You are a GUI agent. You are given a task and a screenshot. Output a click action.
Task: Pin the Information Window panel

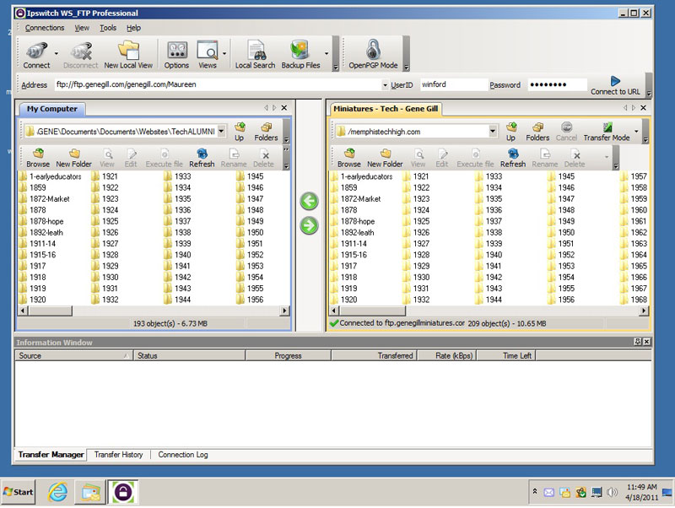pyautogui.click(x=638, y=342)
